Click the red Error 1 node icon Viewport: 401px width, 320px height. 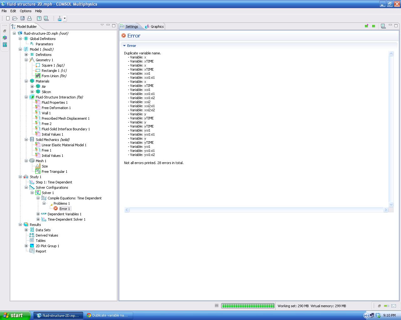tap(56, 208)
